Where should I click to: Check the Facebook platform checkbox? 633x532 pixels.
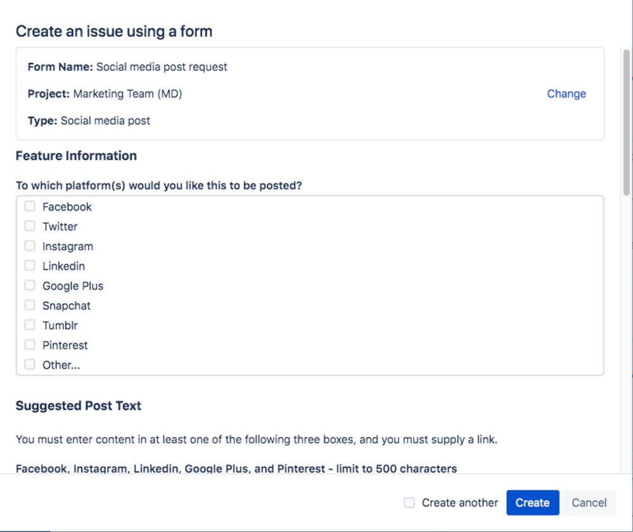click(x=29, y=205)
